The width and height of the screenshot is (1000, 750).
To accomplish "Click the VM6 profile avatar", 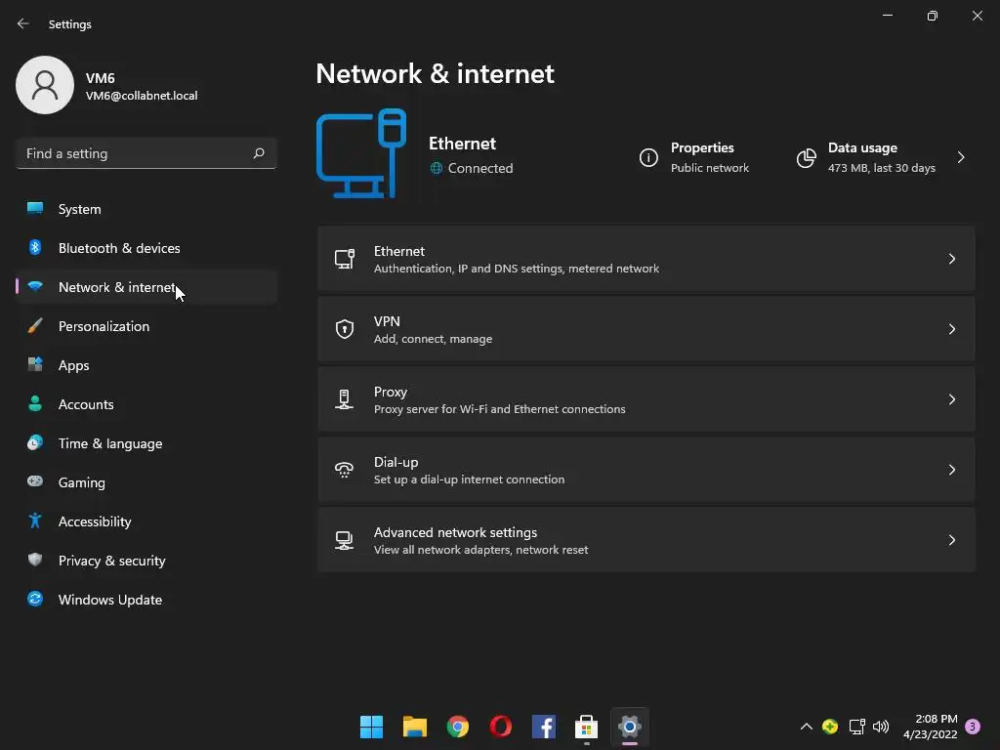I will [x=45, y=85].
